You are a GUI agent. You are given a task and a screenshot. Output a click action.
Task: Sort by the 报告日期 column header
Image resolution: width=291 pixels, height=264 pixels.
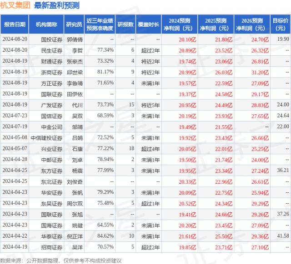point(15,24)
